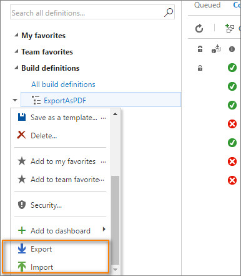The width and height of the screenshot is (241, 276).
Task: Choose Import from the context menu
Action: (61, 267)
